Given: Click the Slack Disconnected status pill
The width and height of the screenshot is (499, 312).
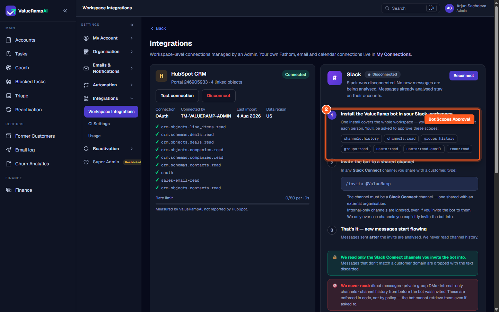Looking at the screenshot, I should [383, 75].
